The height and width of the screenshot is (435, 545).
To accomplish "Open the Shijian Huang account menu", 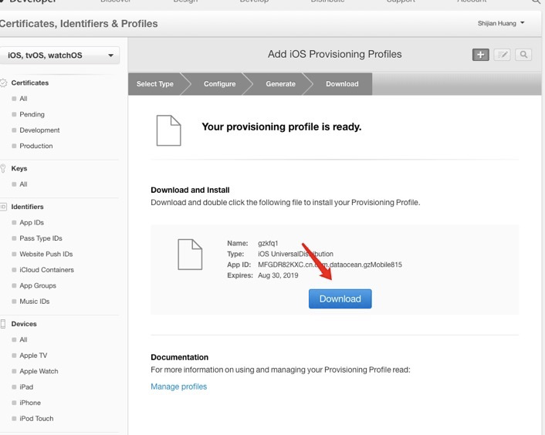I will coord(501,23).
